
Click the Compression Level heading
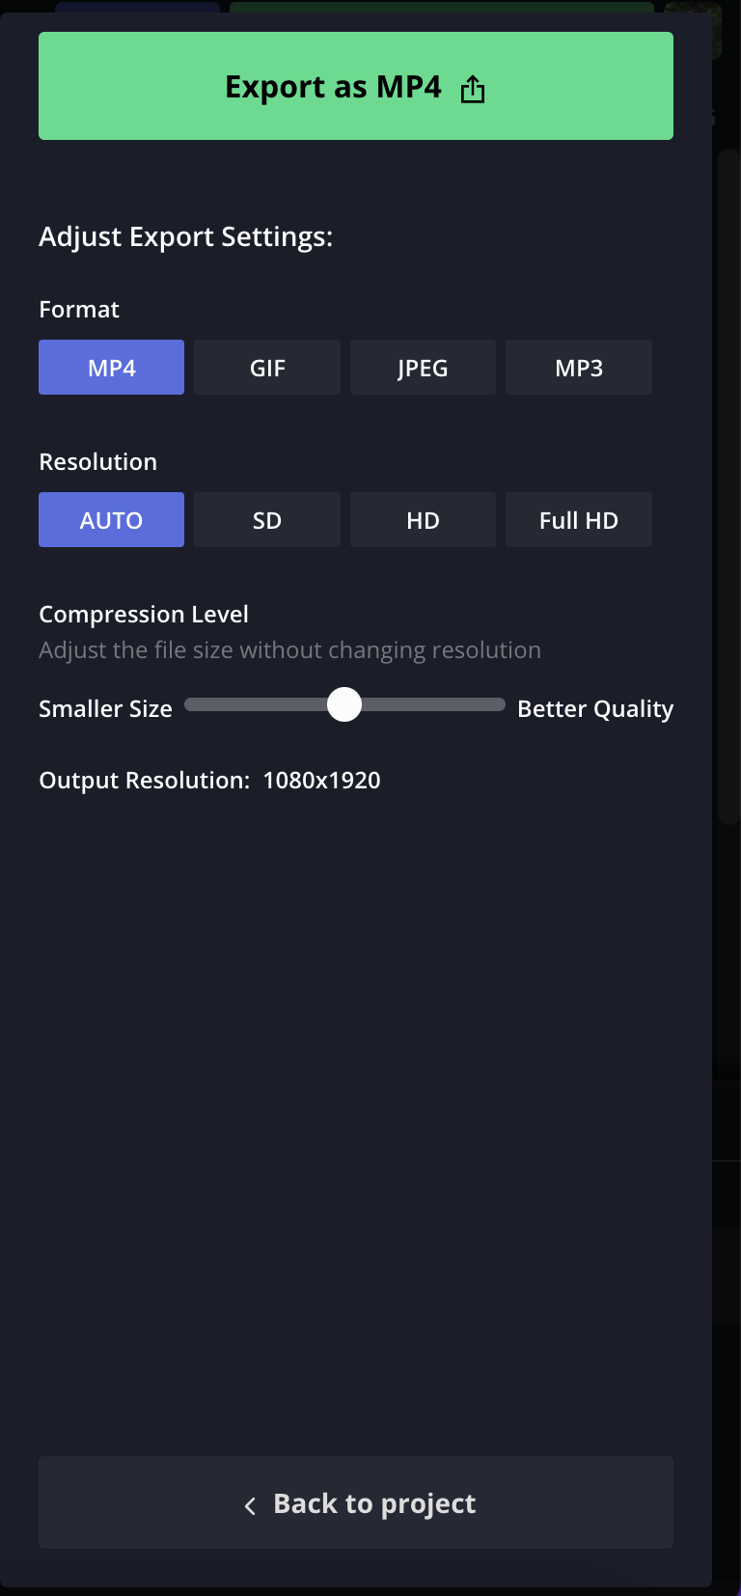[144, 615]
